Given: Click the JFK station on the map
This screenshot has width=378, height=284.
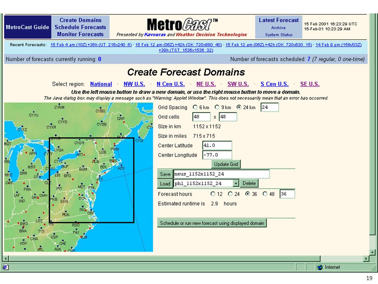Looking at the screenshot, I should (100, 179).
